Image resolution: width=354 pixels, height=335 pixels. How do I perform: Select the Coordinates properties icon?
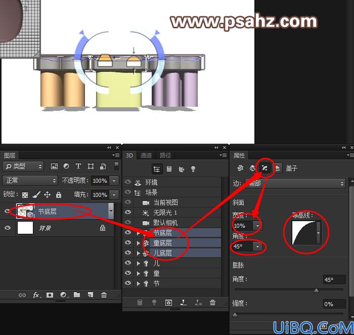tap(278, 168)
